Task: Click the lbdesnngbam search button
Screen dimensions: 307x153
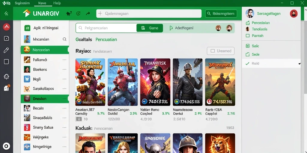Action: coord(221,13)
